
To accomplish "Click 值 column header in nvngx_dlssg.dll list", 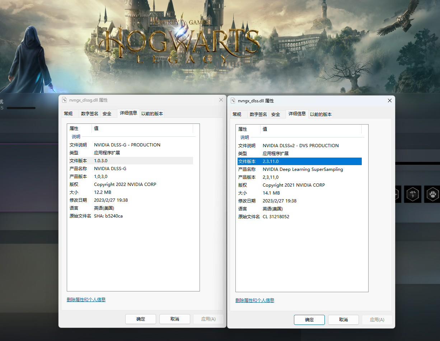I will [x=142, y=128].
